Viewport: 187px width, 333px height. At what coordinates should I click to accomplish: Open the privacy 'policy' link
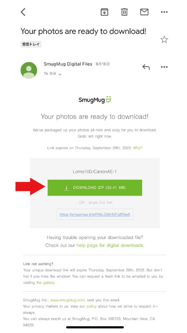pyautogui.click(x=92, y=306)
